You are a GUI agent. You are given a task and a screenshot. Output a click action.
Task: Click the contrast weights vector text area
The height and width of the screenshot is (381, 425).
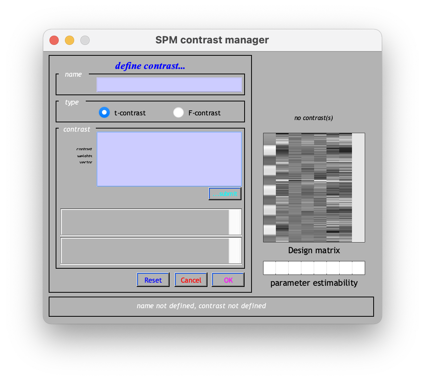coord(169,159)
